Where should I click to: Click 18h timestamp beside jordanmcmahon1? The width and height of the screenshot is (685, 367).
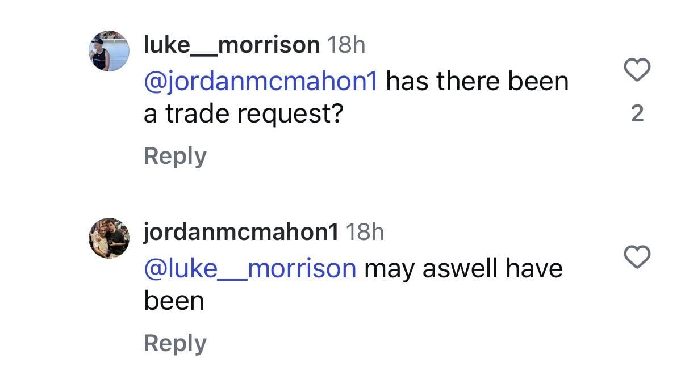(x=365, y=231)
